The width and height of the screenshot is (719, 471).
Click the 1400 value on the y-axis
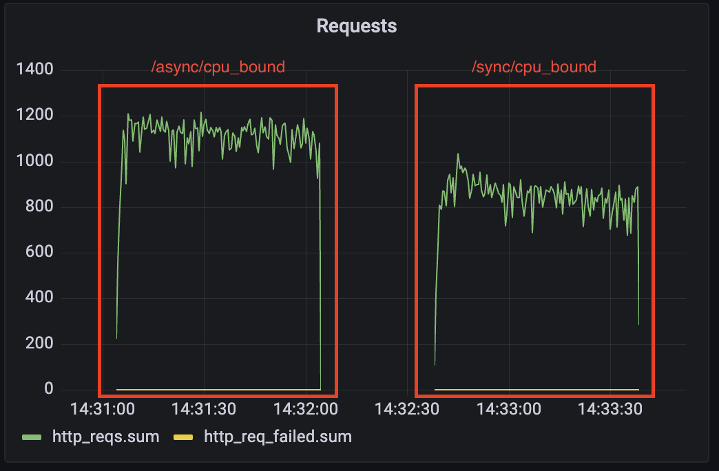point(34,70)
